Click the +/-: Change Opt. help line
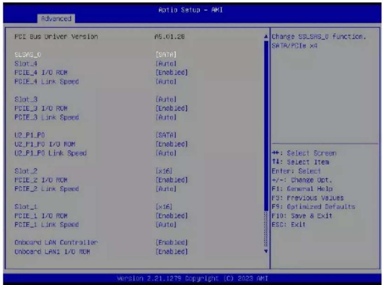Screen dimensions: 383x285 (x=302, y=180)
